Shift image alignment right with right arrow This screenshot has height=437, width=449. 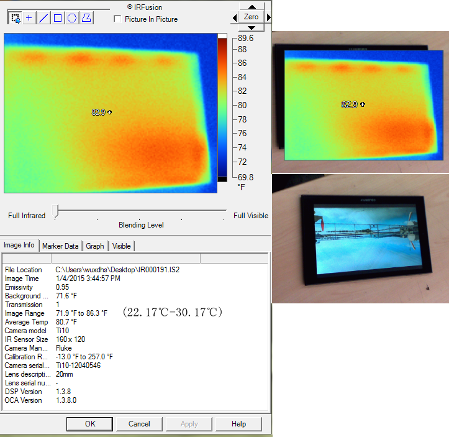click(268, 17)
